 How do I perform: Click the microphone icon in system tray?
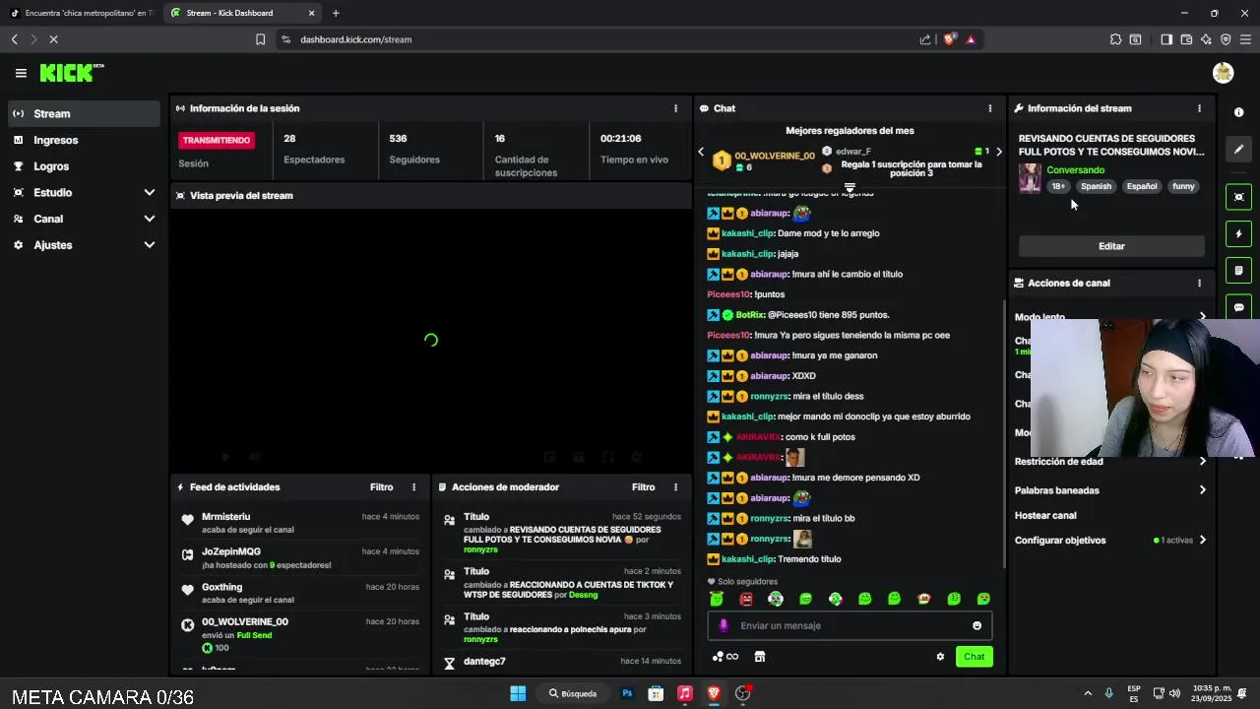[1108, 693]
